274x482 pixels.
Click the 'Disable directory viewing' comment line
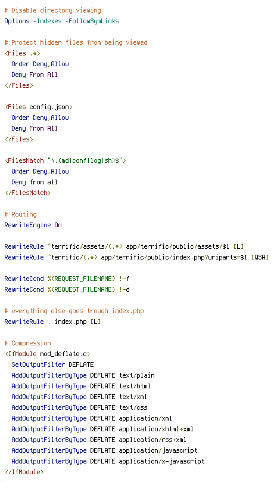[52, 11]
